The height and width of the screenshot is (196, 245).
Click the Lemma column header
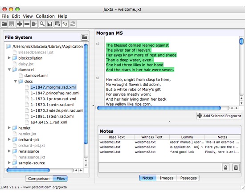(187, 137)
